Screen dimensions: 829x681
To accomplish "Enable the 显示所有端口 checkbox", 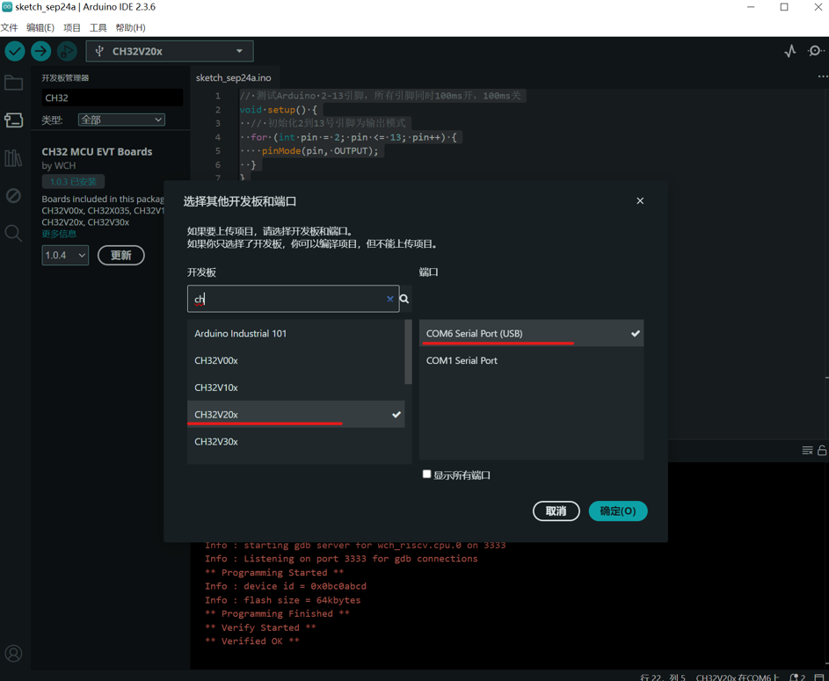I will pyautogui.click(x=427, y=475).
